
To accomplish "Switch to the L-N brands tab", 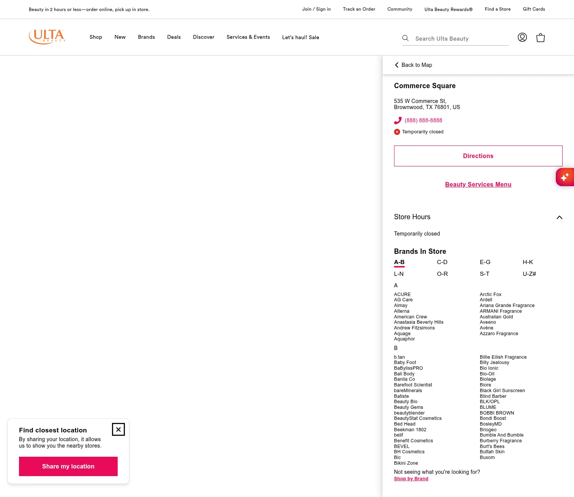I will (399, 274).
